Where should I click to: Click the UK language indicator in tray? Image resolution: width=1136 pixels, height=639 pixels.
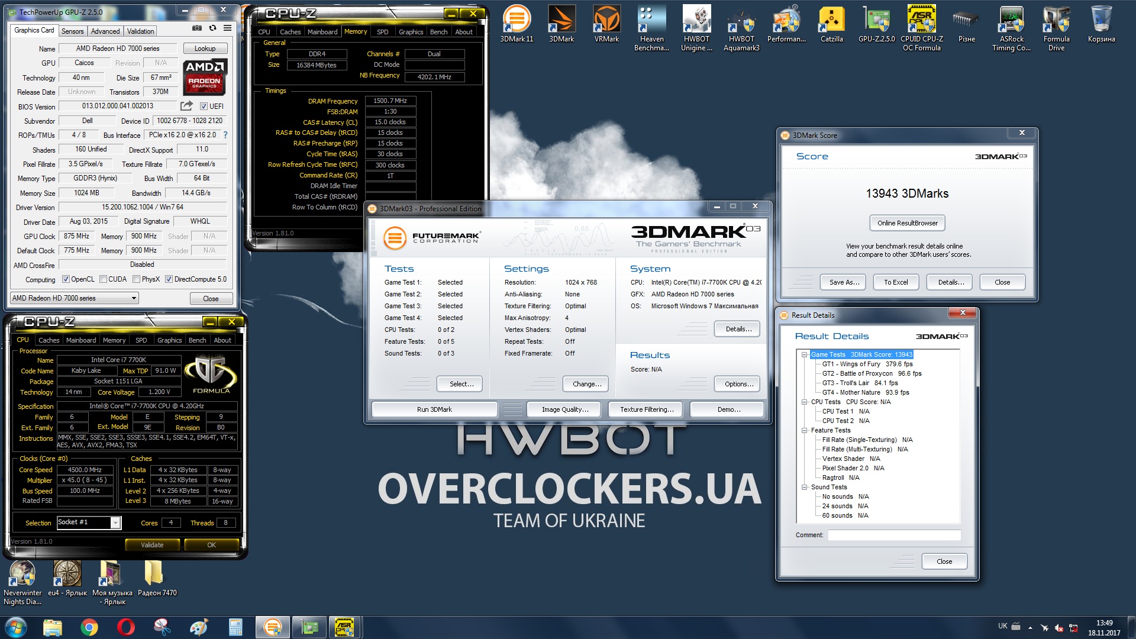coord(1002,626)
